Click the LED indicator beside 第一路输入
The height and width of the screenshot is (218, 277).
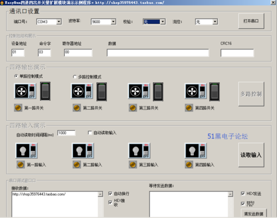point(20,164)
